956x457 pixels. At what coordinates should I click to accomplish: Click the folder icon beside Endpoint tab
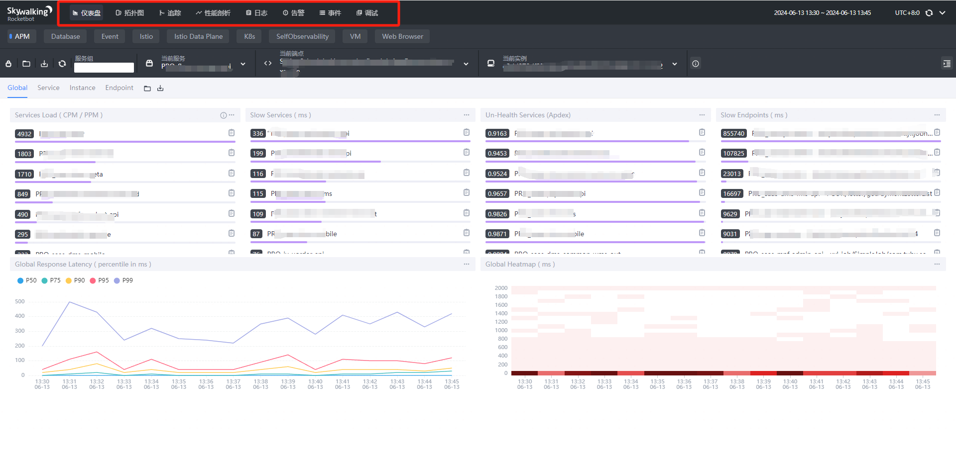tap(147, 89)
